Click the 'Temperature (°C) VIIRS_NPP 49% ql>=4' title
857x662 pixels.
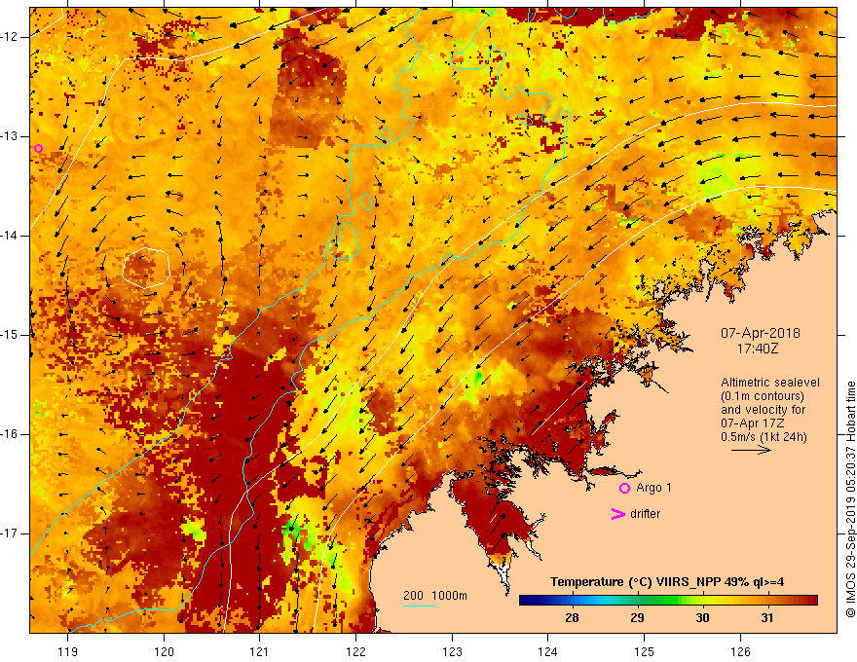click(x=667, y=582)
